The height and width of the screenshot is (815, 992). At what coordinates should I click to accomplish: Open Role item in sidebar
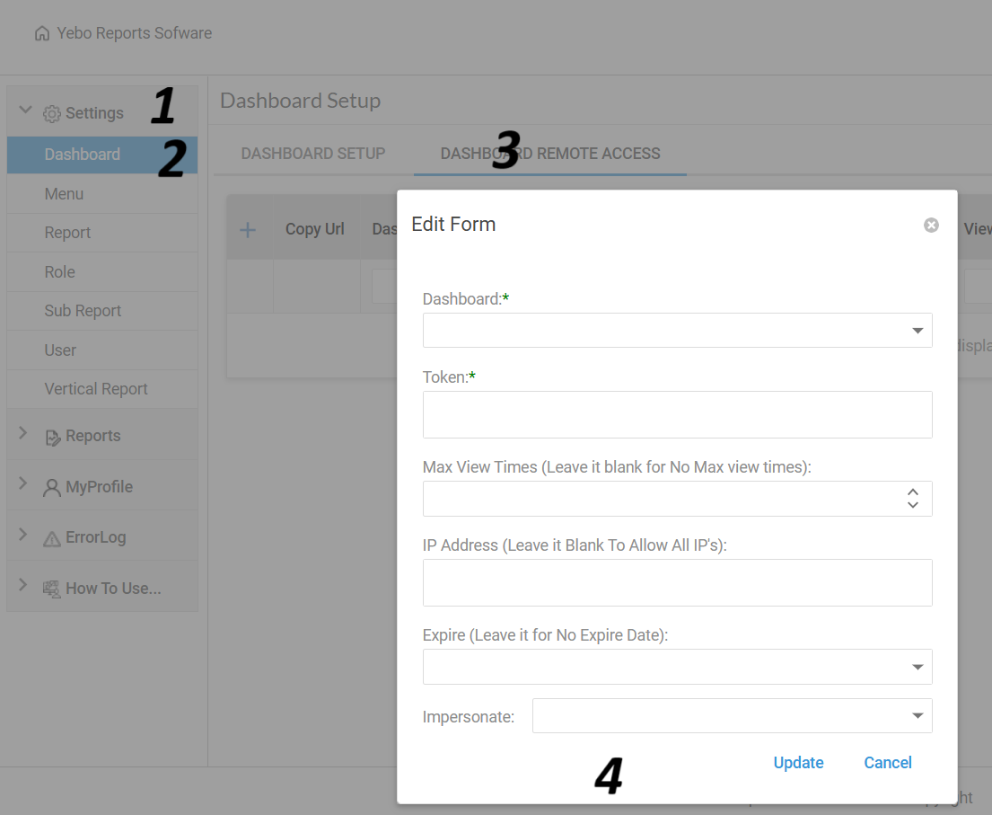pyautogui.click(x=102, y=272)
